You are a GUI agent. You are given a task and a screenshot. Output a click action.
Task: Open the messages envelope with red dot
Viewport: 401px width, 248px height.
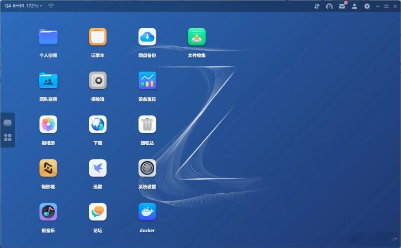click(342, 6)
